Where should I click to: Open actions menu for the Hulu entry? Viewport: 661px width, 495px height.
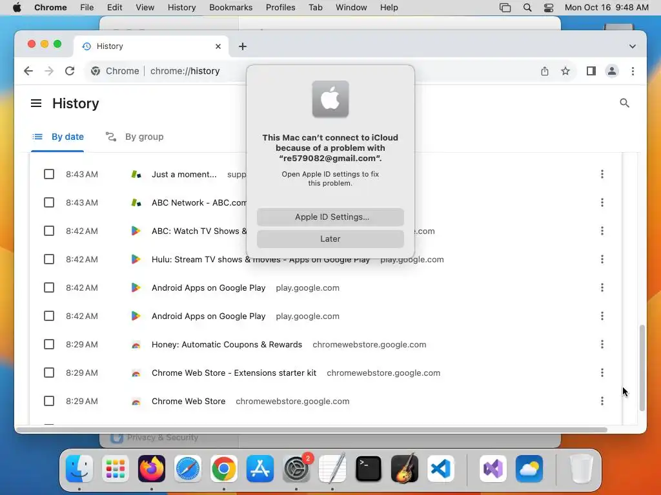click(x=602, y=259)
